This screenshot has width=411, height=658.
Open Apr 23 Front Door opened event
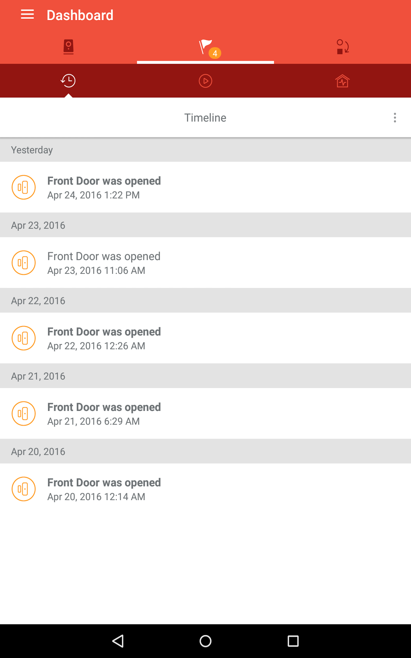tap(206, 263)
